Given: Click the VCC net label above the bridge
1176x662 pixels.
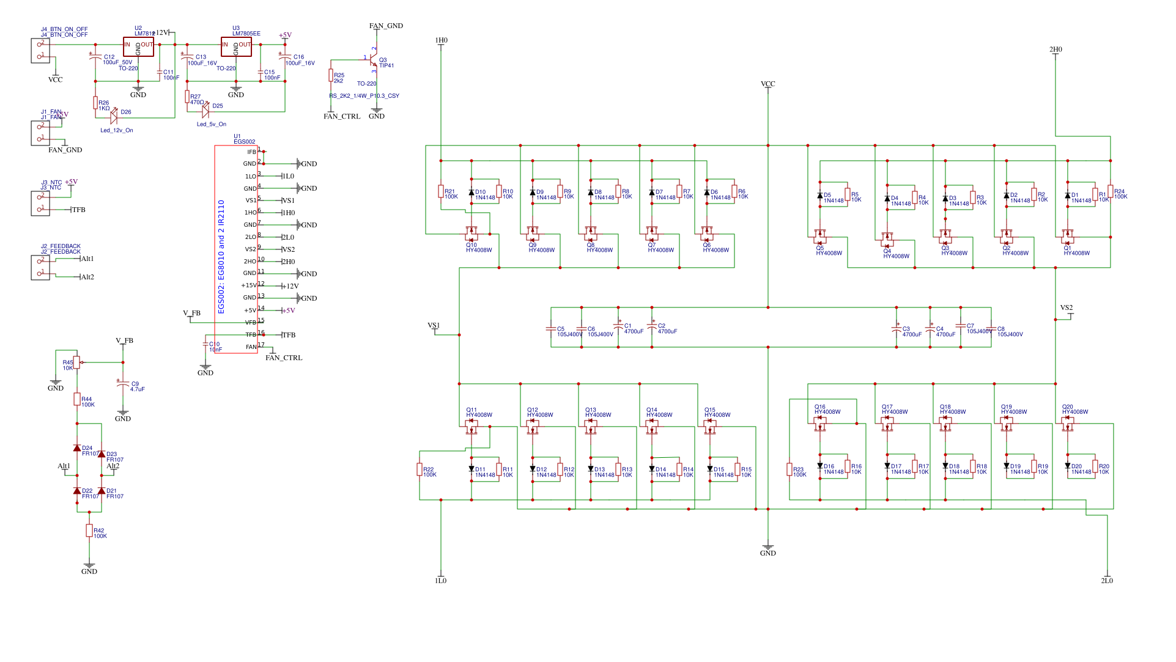Looking at the screenshot, I should click(x=768, y=84).
